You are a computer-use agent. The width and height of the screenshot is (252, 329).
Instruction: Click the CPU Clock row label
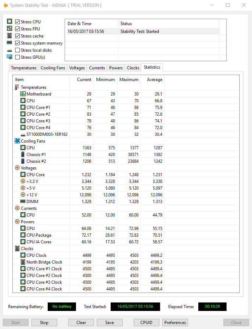[x=36, y=255]
